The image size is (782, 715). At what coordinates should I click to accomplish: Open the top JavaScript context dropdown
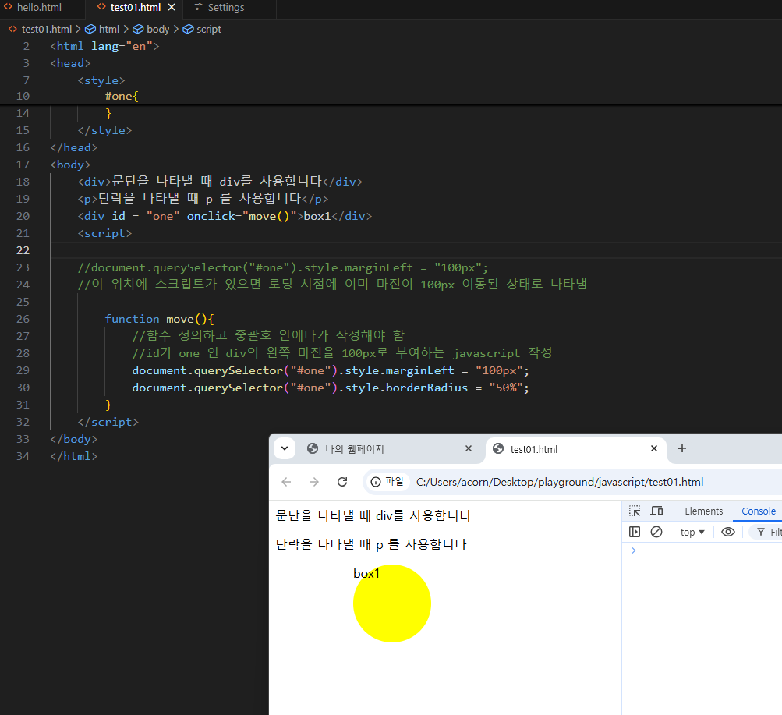(692, 532)
